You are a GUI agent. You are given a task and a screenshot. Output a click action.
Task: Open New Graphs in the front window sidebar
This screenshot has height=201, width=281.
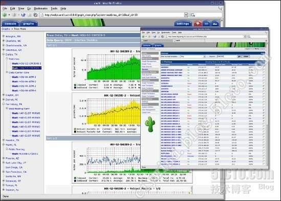(x=146, y=56)
